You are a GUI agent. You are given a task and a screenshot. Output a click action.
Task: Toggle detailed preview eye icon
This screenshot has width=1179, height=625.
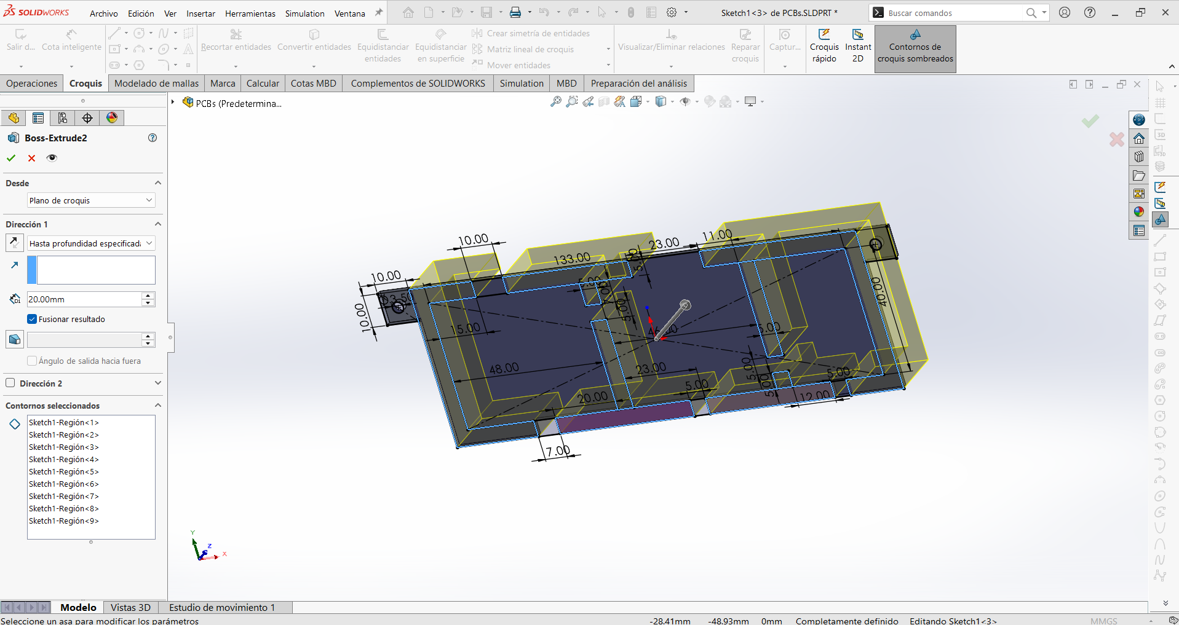pos(52,158)
